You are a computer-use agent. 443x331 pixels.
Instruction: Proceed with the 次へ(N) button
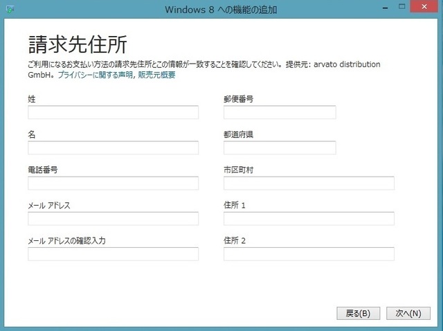pos(408,313)
